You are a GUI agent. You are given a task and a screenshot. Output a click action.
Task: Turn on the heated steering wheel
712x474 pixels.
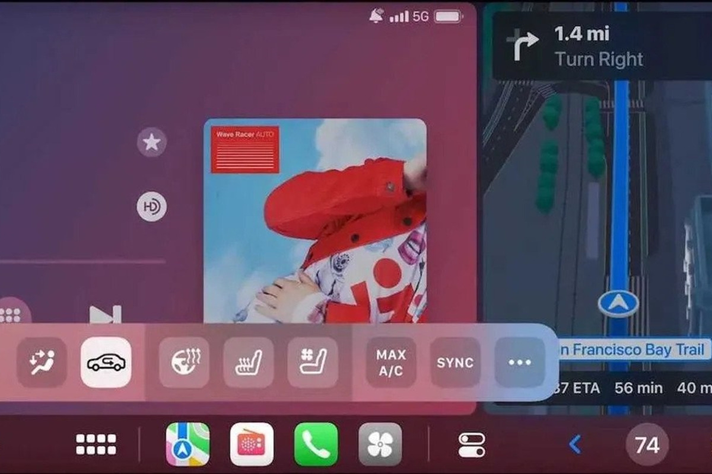tap(184, 362)
